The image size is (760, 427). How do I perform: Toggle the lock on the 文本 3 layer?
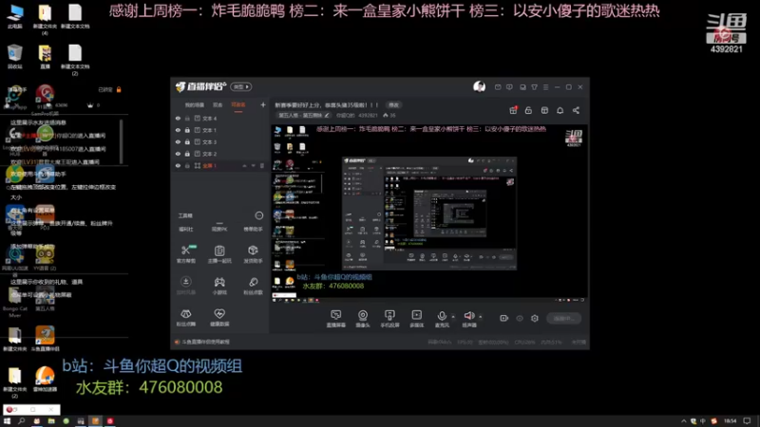pos(187,141)
